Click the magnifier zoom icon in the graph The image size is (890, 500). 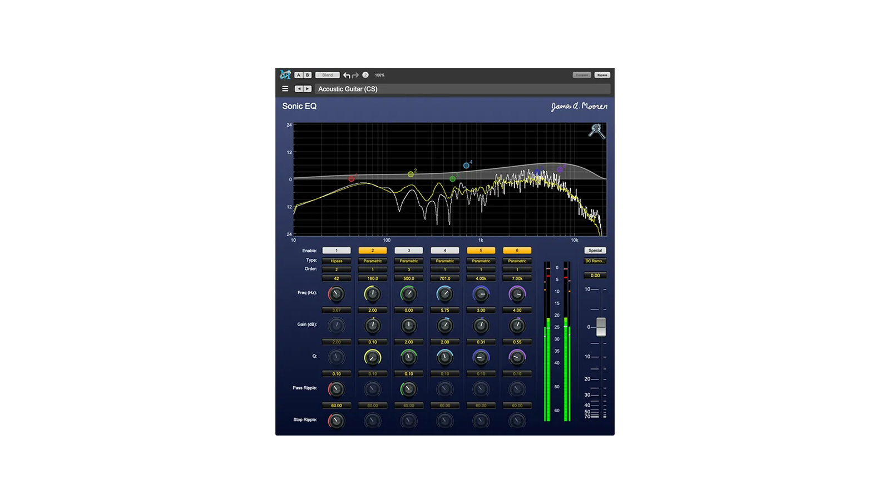coord(597,131)
